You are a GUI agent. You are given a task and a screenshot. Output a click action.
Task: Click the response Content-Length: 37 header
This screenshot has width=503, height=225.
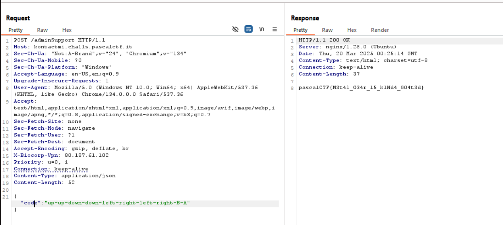coord(329,74)
